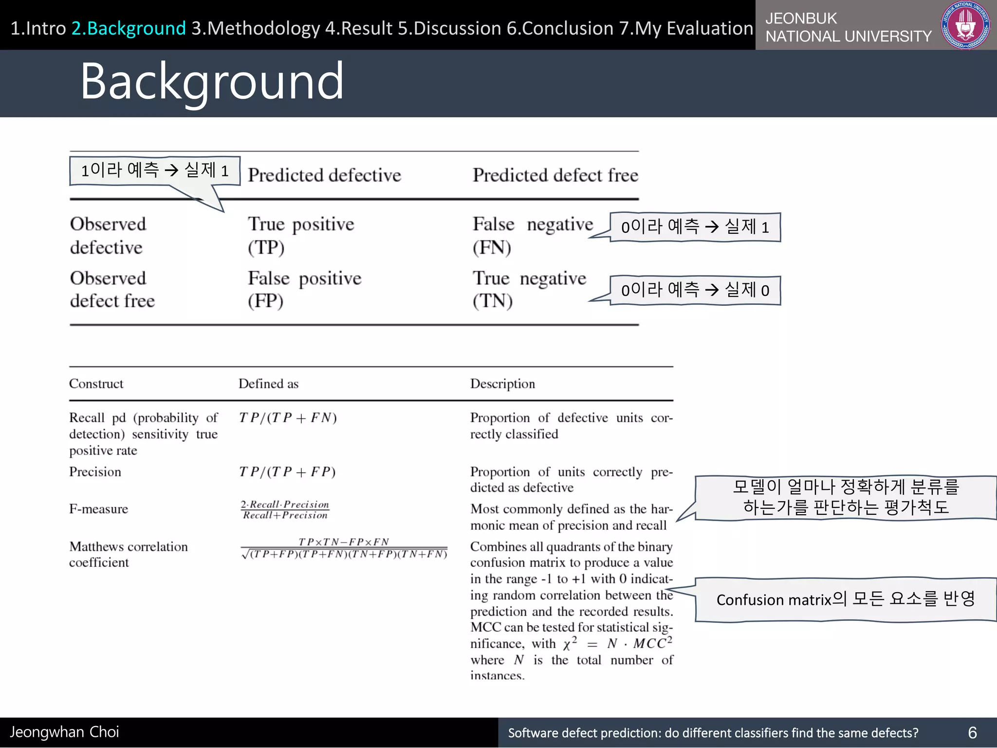Select the 1.Intro navigation item
This screenshot has height=748, width=997.
[38, 28]
